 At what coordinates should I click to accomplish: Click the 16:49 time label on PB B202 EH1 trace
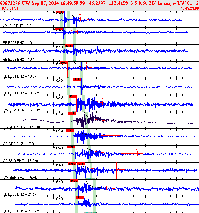(x=58, y=199)
